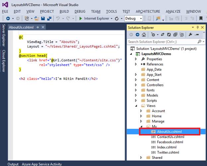Open the Output panel tab
Viewport: 207px width, 166px height.
point(13,164)
